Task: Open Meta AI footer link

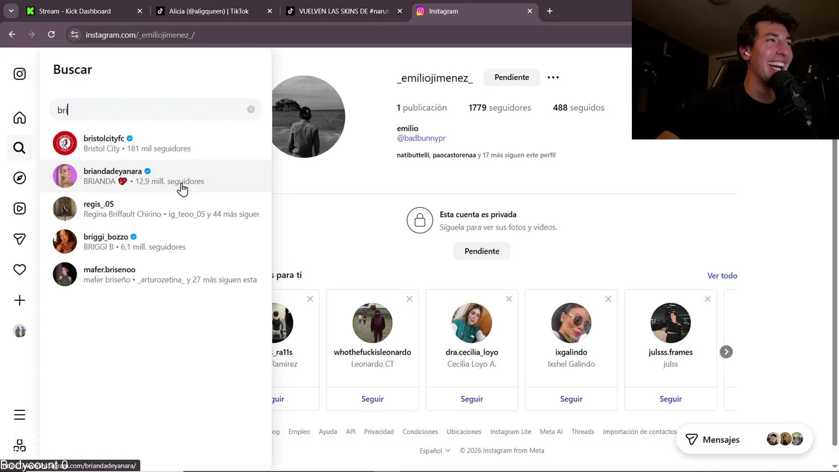Action: (551, 432)
